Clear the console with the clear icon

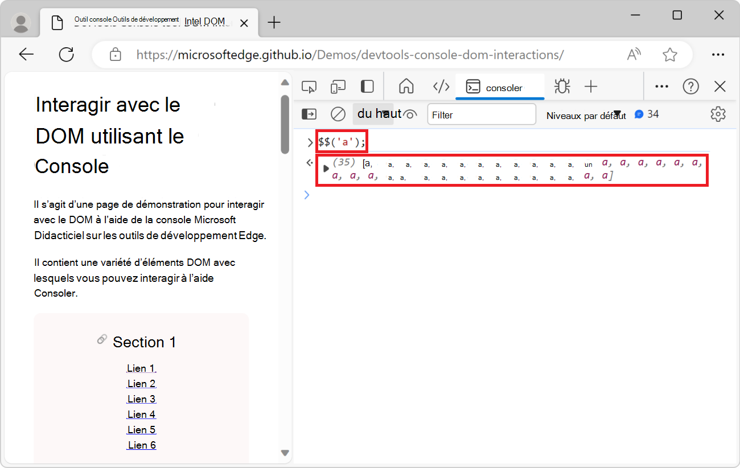click(338, 114)
